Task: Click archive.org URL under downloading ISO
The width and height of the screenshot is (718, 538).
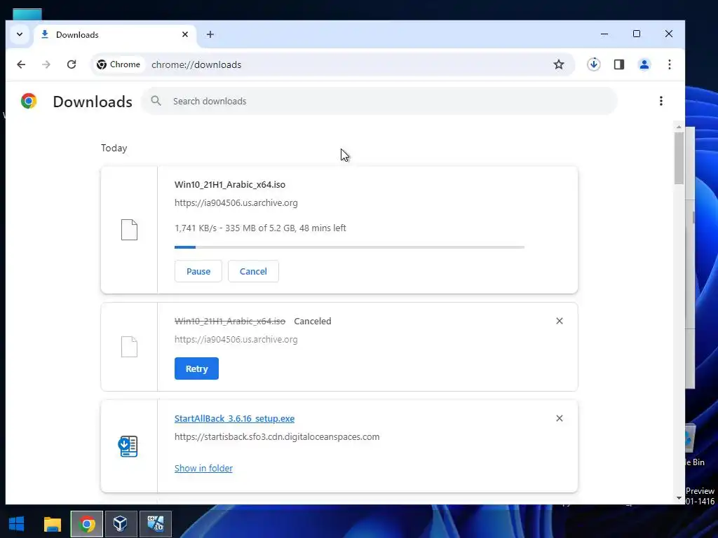Action: (236, 202)
